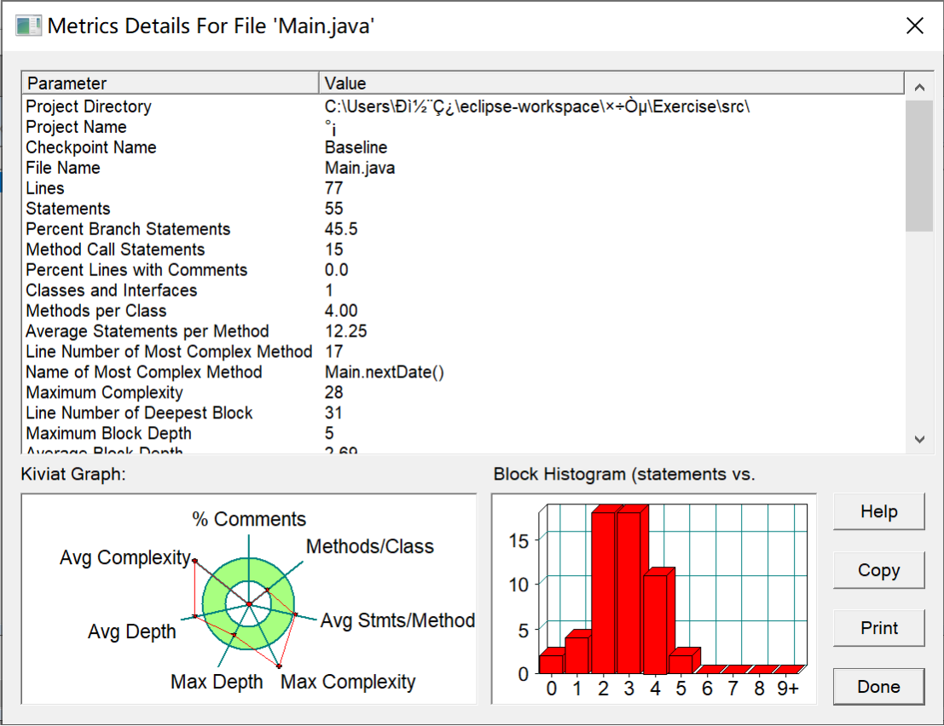Select the Maximum Block Depth row

pyautogui.click(x=464, y=434)
